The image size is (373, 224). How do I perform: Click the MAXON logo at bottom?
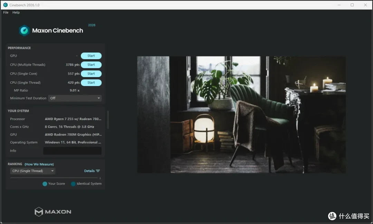tap(53, 212)
